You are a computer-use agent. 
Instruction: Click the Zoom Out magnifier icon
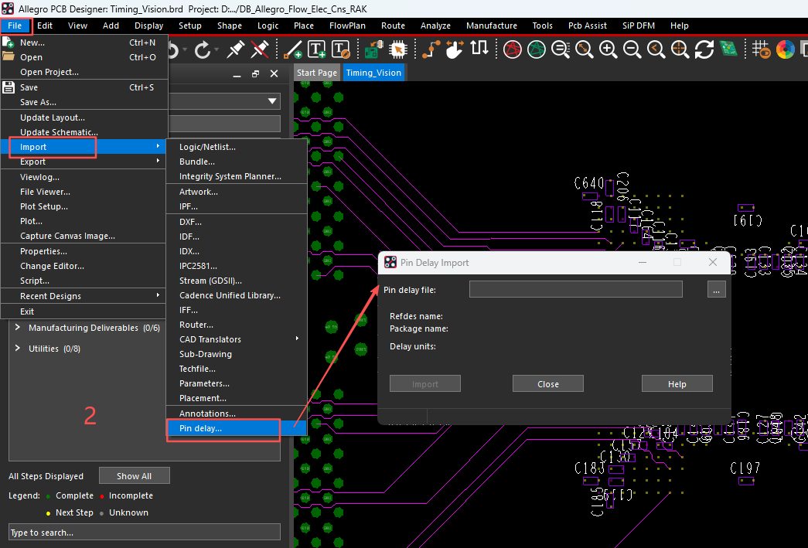click(632, 49)
